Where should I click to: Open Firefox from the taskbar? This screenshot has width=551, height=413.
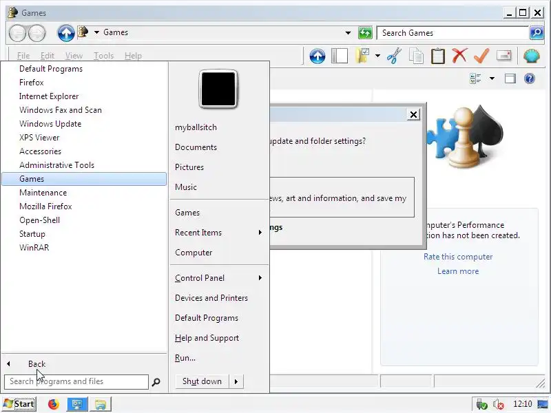54,404
